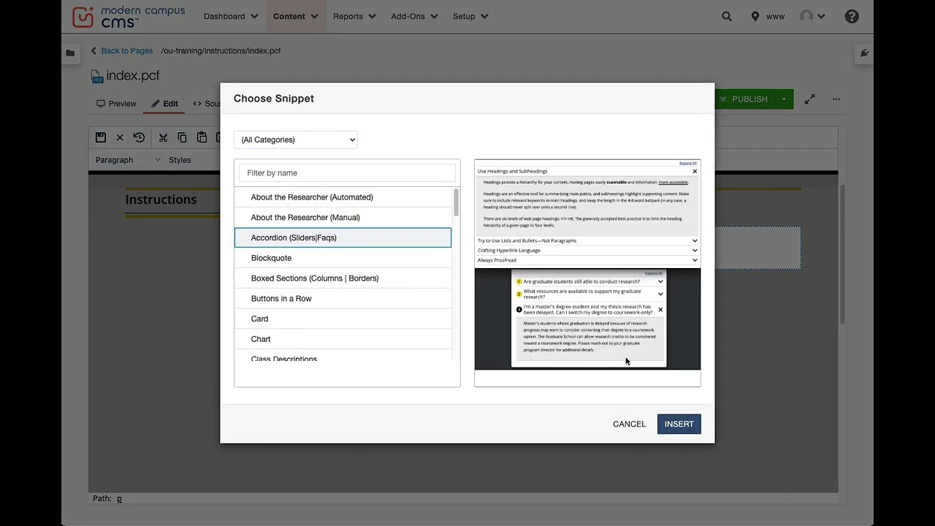Switch to the Preview tab
This screenshot has height=526, width=935.
[x=116, y=104]
